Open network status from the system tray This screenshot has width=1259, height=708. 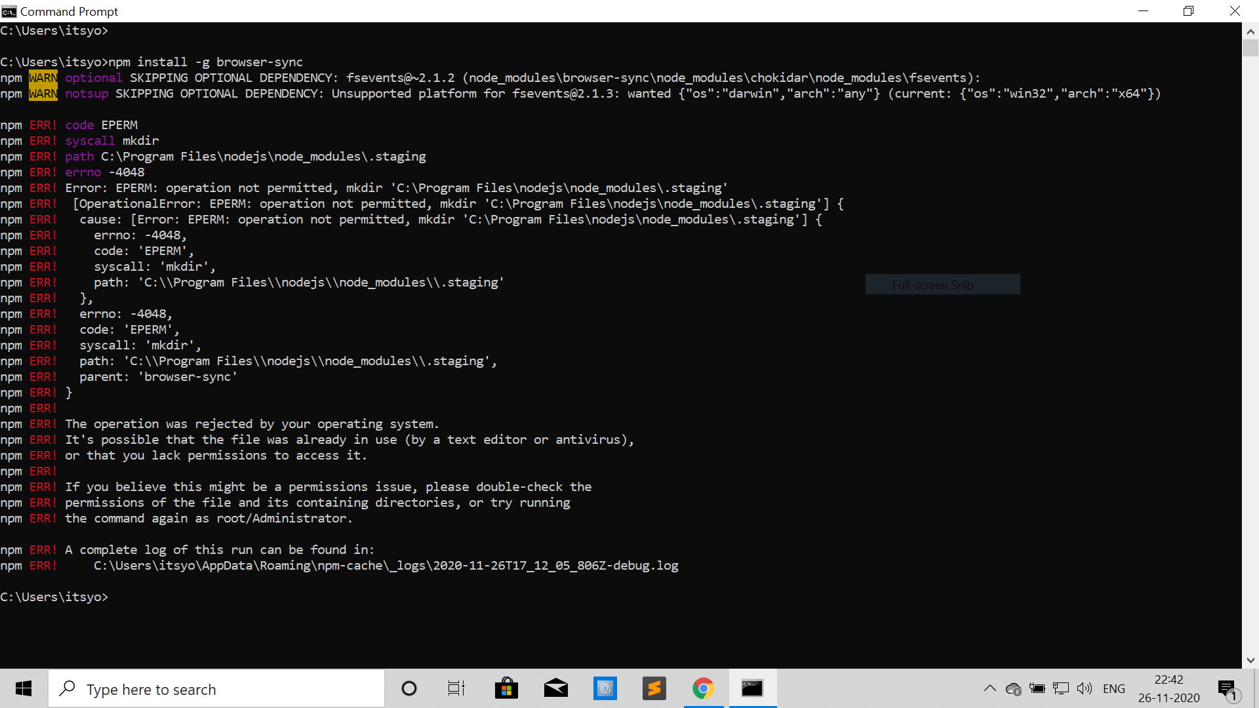(x=1062, y=689)
